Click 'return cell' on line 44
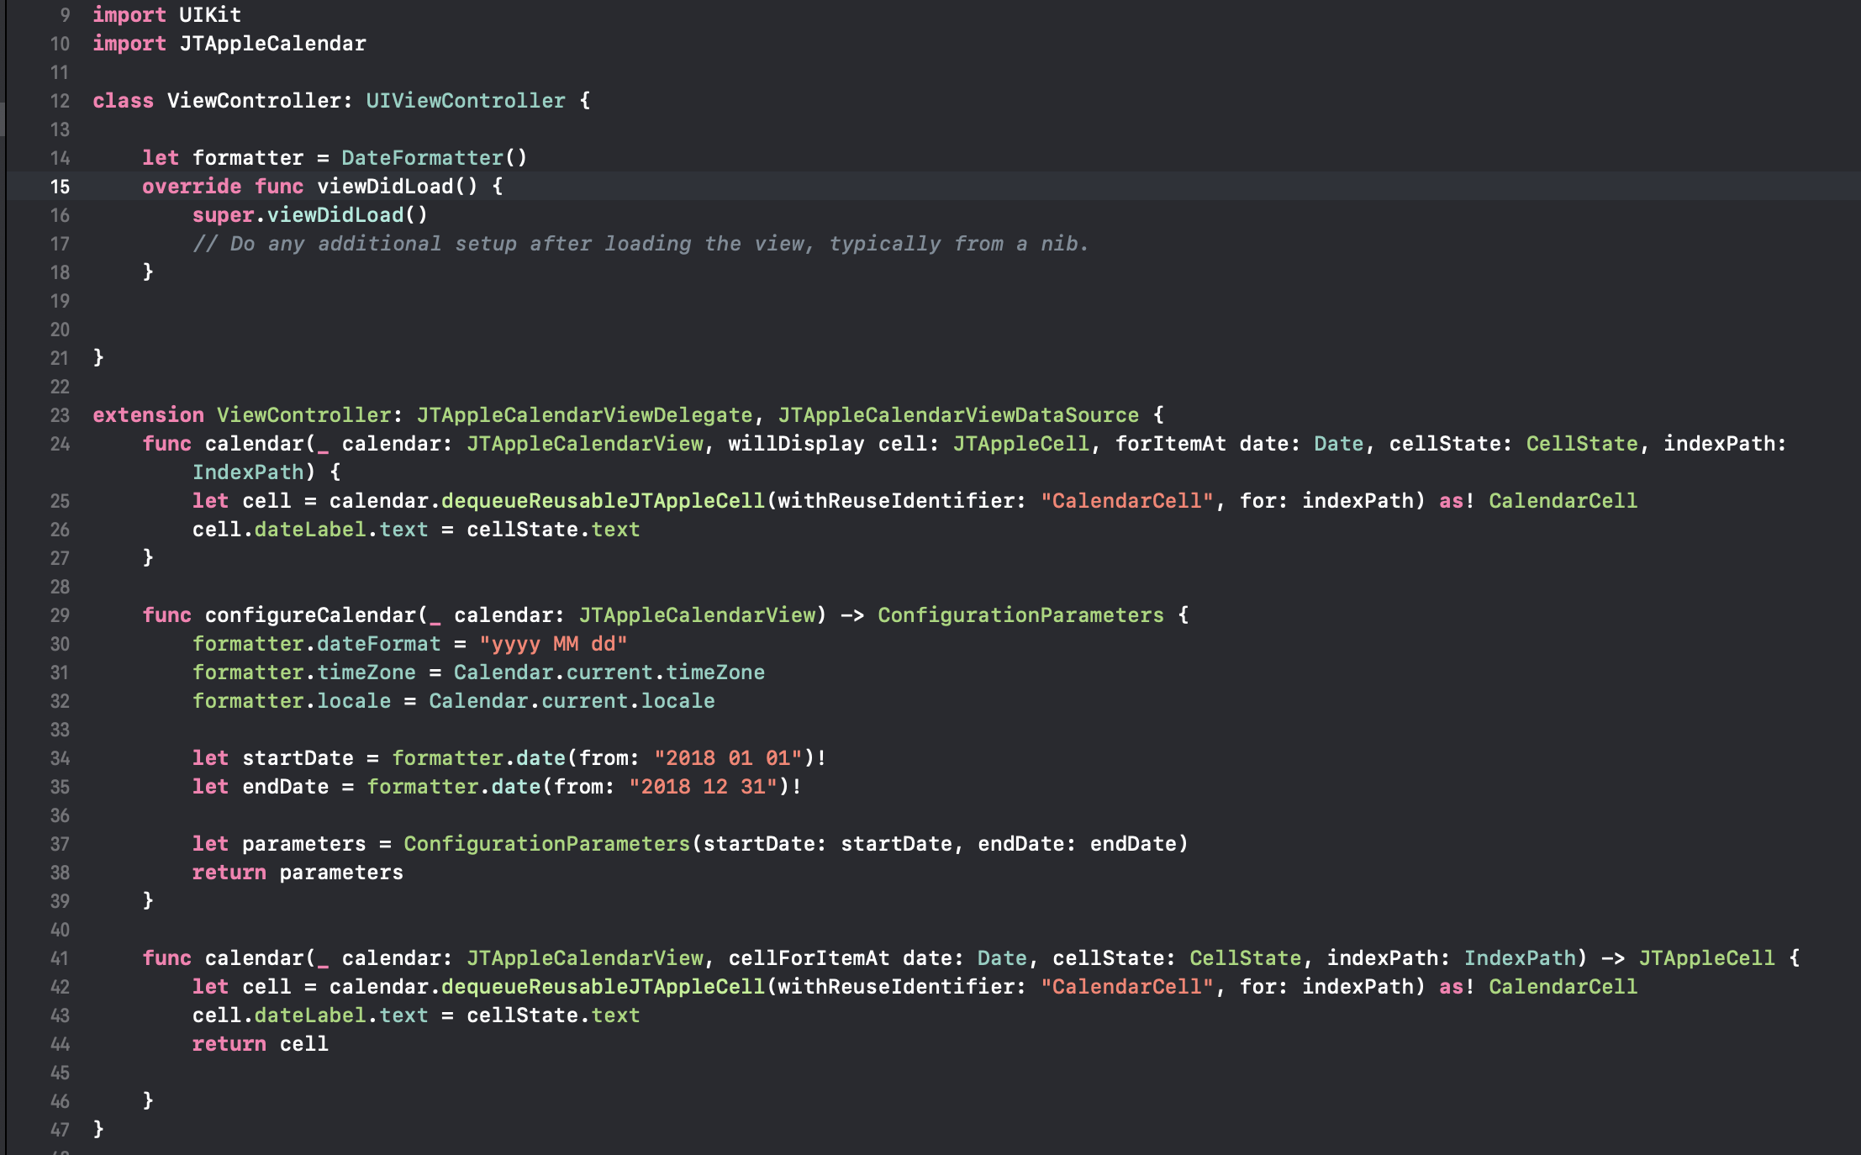The width and height of the screenshot is (1861, 1155). [x=261, y=1044]
